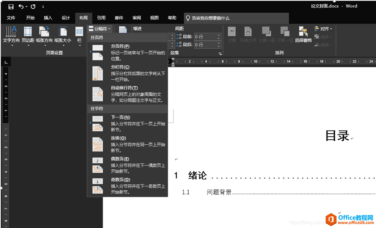376x228 pixels.
Task: Switch to the 视图 tab
Action: coord(154,18)
